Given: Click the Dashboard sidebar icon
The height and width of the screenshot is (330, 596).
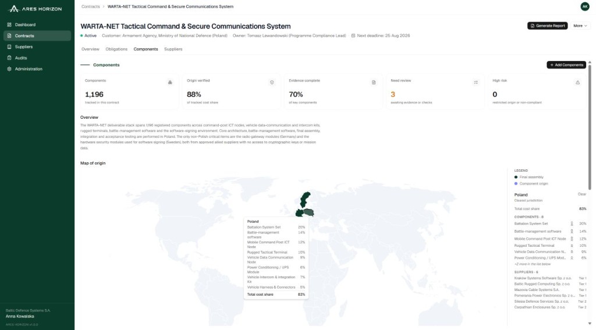Looking at the screenshot, I should point(9,24).
